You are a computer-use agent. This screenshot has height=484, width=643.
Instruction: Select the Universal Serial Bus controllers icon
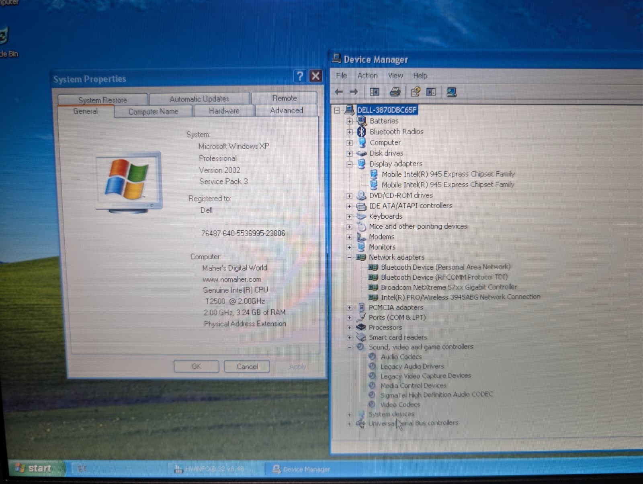pos(361,423)
